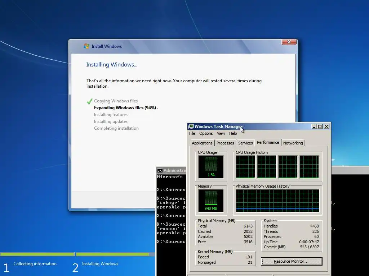Click the green checkmark beside Copying Windows files
This screenshot has height=276, width=369.
tap(89, 101)
